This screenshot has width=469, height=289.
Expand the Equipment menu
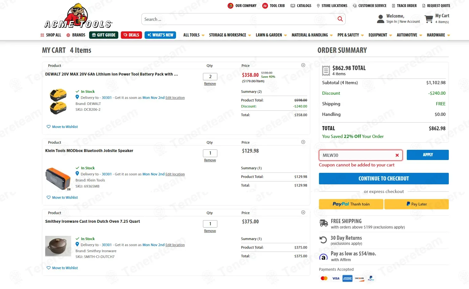click(380, 35)
